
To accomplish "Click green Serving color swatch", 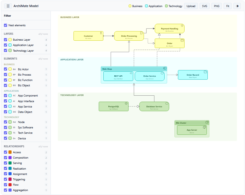I will click(10, 163).
